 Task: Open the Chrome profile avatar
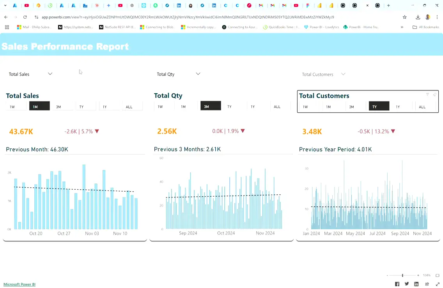tap(428, 17)
